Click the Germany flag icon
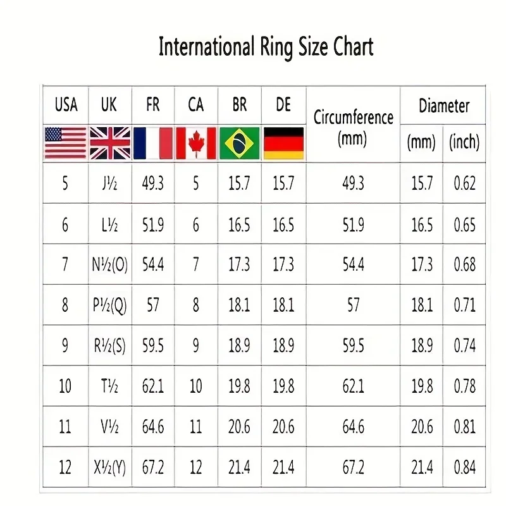 tap(283, 142)
